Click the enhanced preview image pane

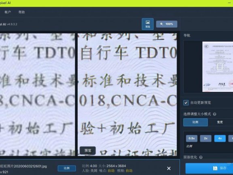pyautogui.click(x=127, y=94)
